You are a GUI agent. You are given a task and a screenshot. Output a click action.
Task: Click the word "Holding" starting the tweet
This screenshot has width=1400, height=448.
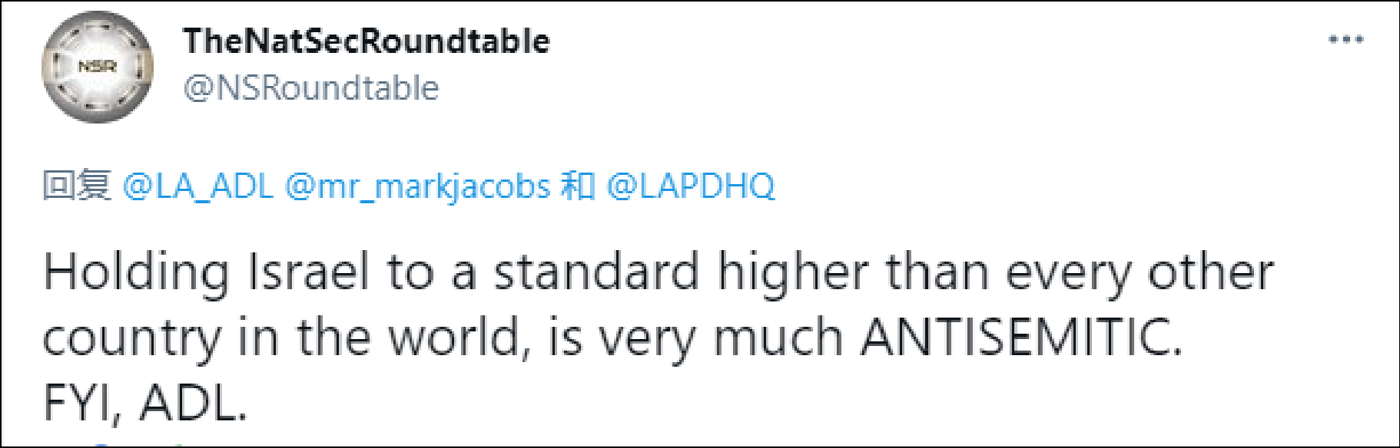(x=136, y=272)
